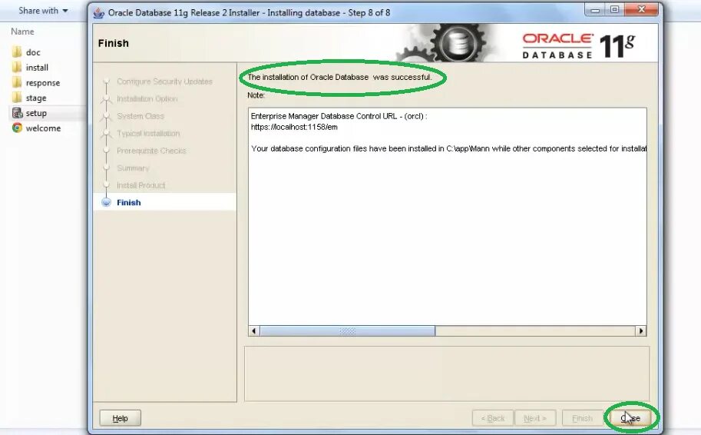
Task: Click the Finish step bullet icon
Action: click(x=106, y=202)
